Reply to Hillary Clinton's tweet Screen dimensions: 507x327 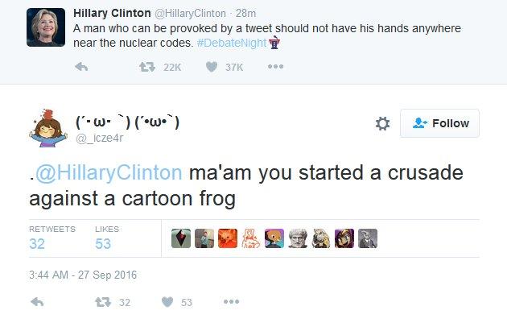(81, 67)
